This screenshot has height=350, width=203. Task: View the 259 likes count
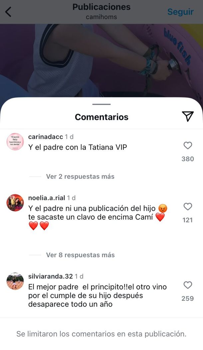[188, 298]
